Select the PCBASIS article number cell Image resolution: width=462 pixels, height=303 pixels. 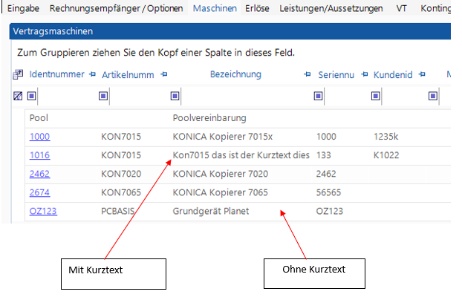[x=118, y=211]
